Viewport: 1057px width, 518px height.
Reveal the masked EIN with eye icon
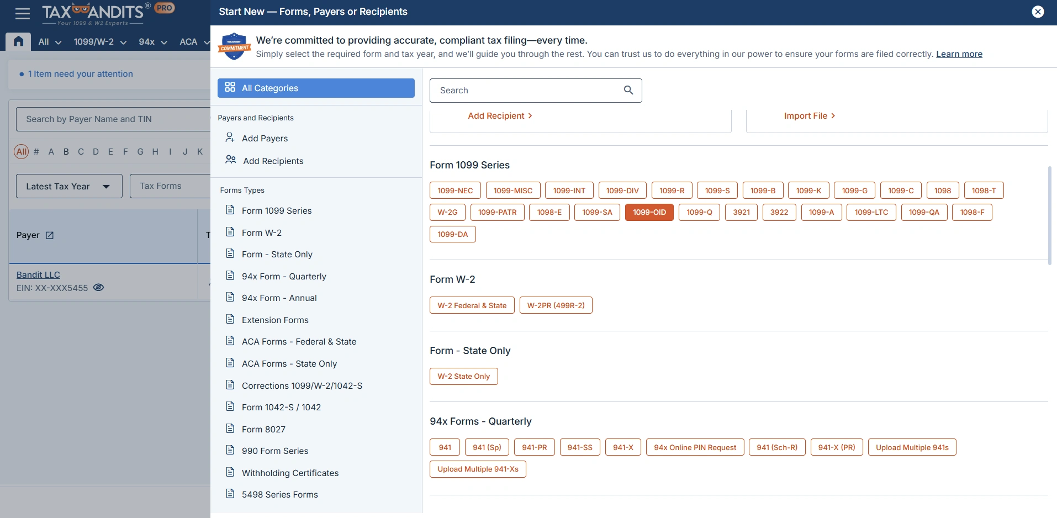click(x=98, y=288)
